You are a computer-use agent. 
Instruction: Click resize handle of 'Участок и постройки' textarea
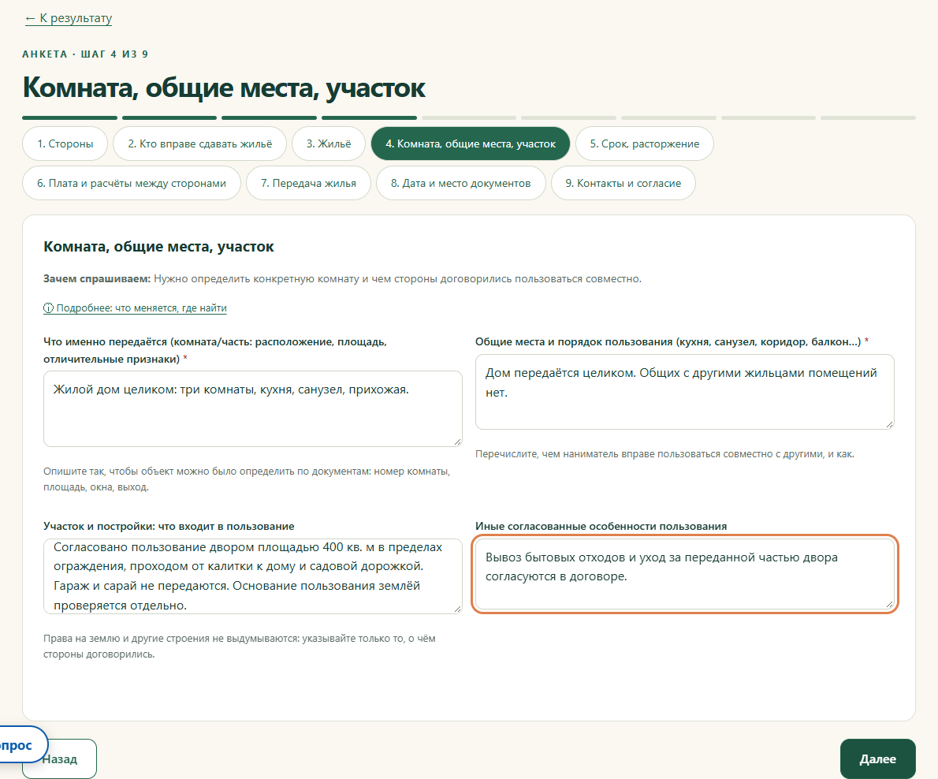pos(458,609)
